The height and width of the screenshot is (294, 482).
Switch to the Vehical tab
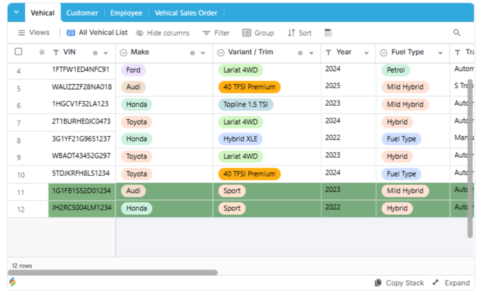(x=42, y=13)
